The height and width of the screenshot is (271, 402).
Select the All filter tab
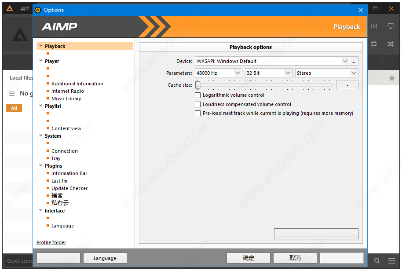pos(14,108)
